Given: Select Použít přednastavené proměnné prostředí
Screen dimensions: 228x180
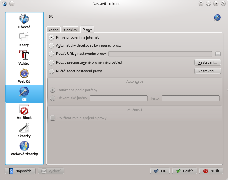Looking at the screenshot, I should (86, 63).
